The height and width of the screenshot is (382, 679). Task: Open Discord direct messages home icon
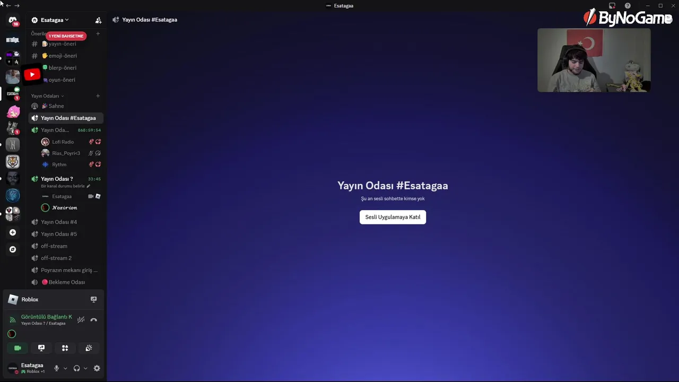point(13,20)
